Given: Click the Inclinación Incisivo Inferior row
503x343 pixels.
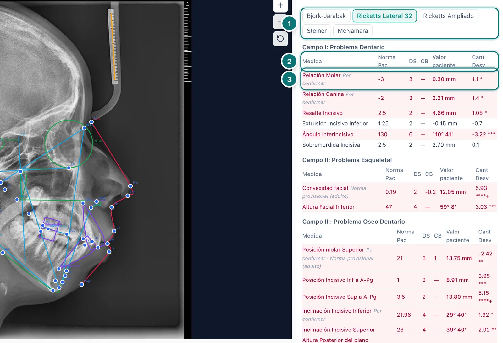Looking at the screenshot, I should 400,315.
